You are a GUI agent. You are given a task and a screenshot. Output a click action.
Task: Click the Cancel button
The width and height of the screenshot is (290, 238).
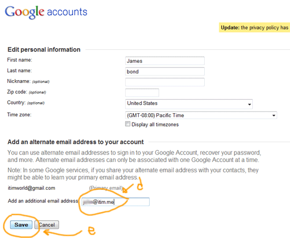46,225
